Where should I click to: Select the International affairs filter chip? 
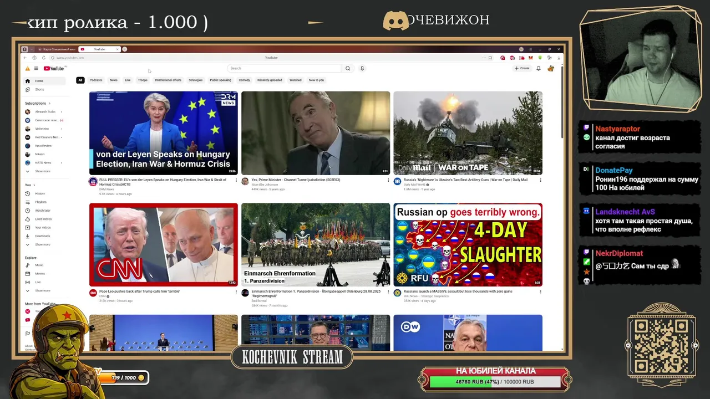point(168,80)
